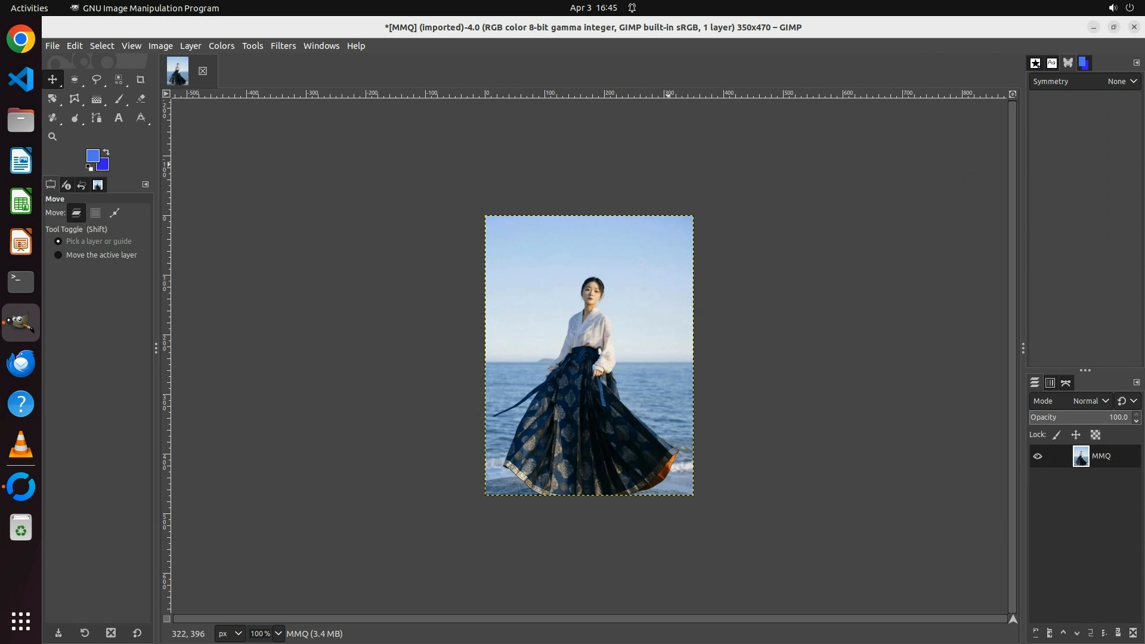Image resolution: width=1145 pixels, height=644 pixels.
Task: Toggle lock alpha channel checkerboard icon
Action: coord(1096,435)
